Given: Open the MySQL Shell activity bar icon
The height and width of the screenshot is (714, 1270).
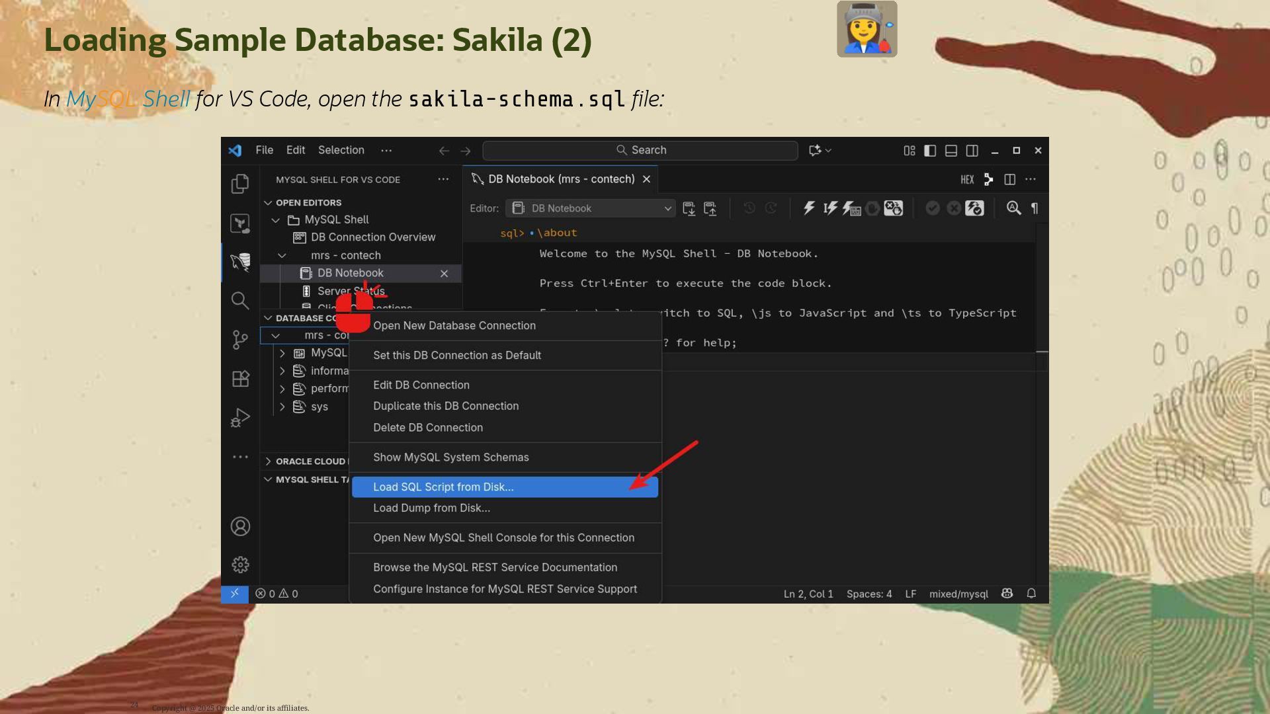Looking at the screenshot, I should pyautogui.click(x=240, y=262).
